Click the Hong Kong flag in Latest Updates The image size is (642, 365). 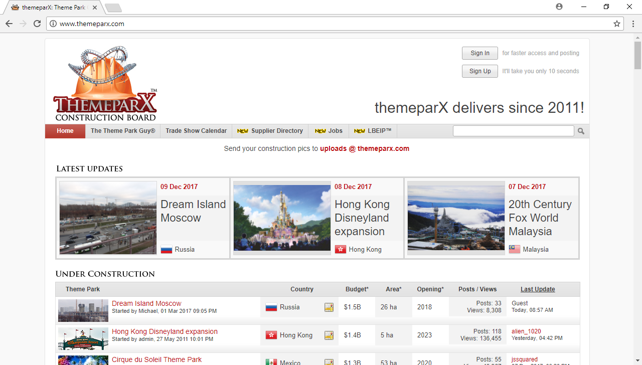tap(341, 249)
